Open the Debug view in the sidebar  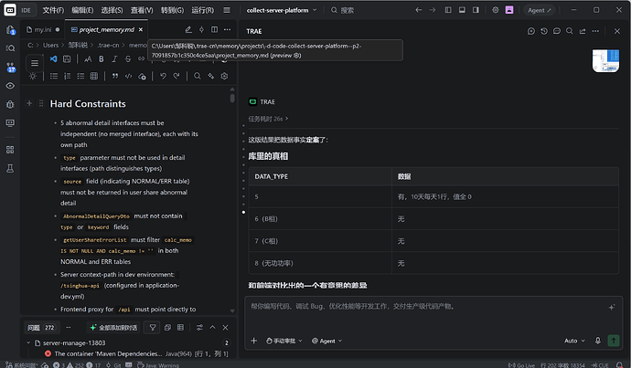point(10,104)
